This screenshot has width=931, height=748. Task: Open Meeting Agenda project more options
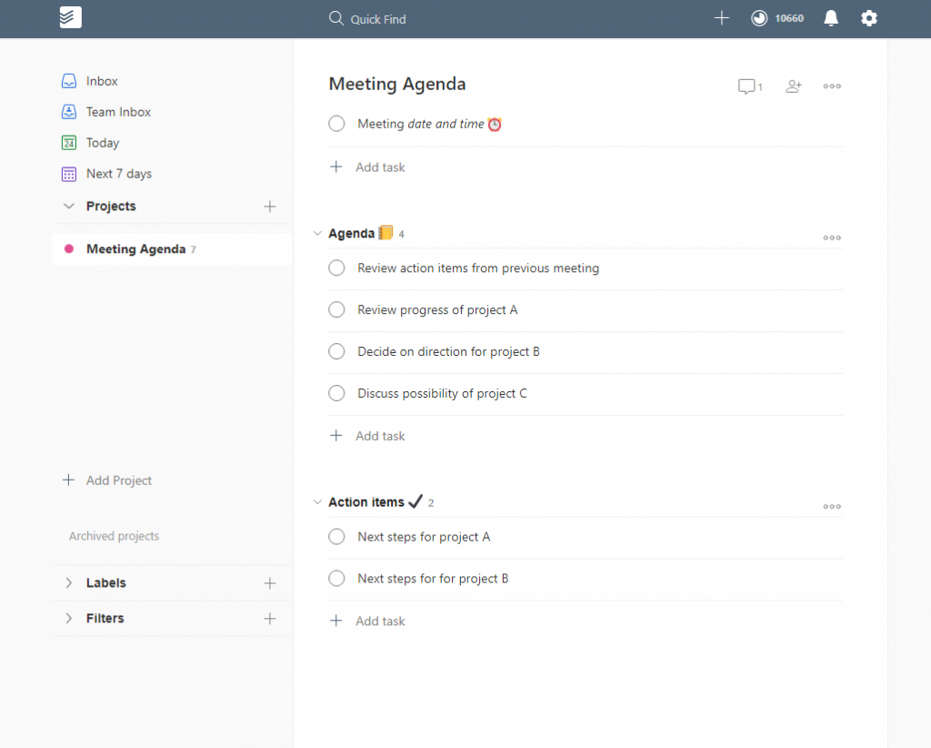pos(832,86)
